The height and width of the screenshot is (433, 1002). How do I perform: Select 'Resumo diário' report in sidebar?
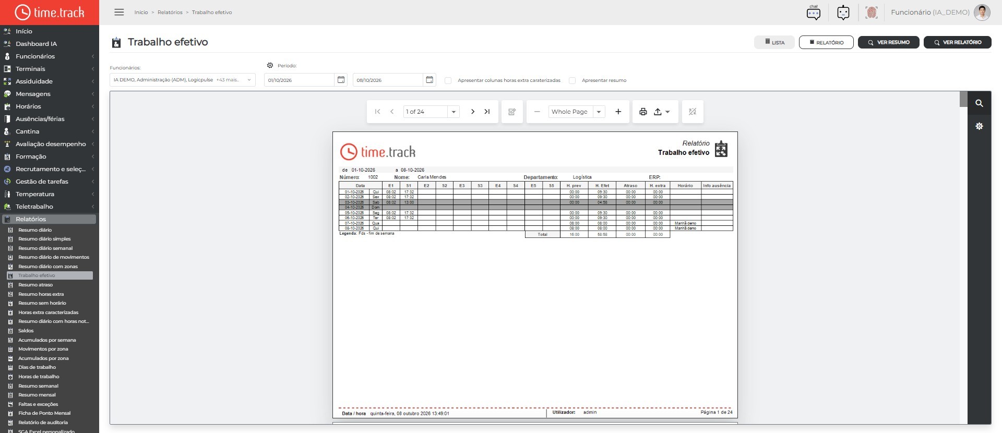(x=35, y=230)
